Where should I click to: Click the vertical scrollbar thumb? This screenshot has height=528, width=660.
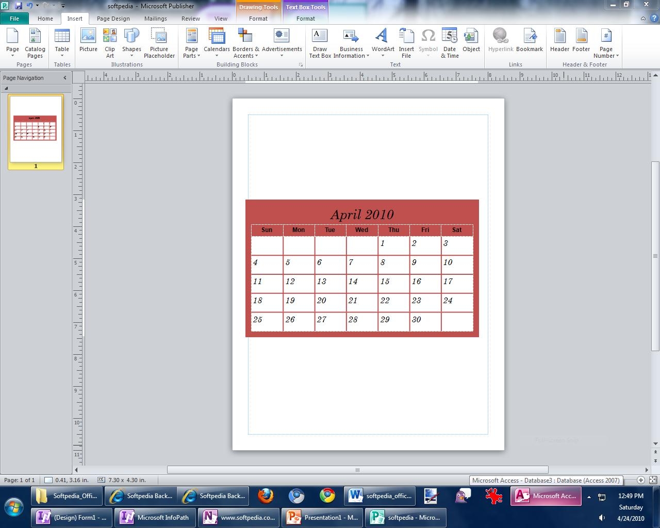[655, 256]
